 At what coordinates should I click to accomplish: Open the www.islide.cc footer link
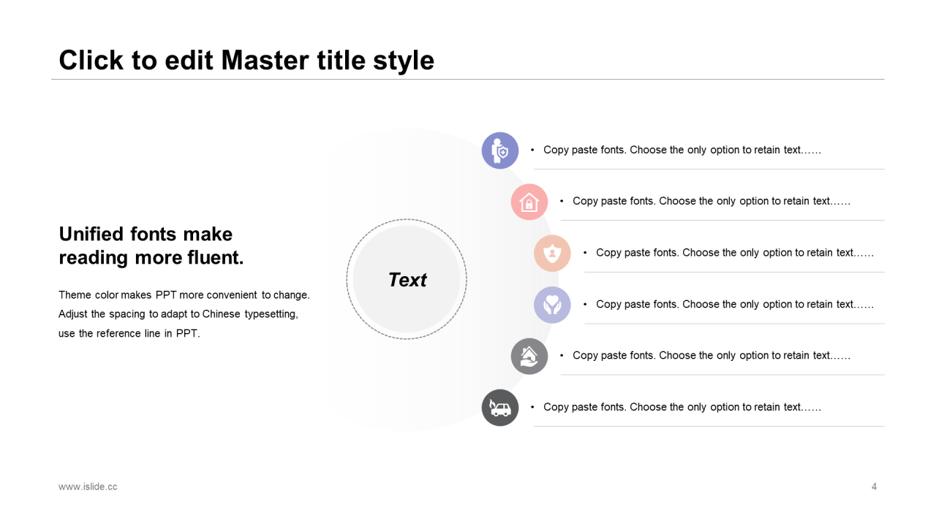[x=88, y=487]
